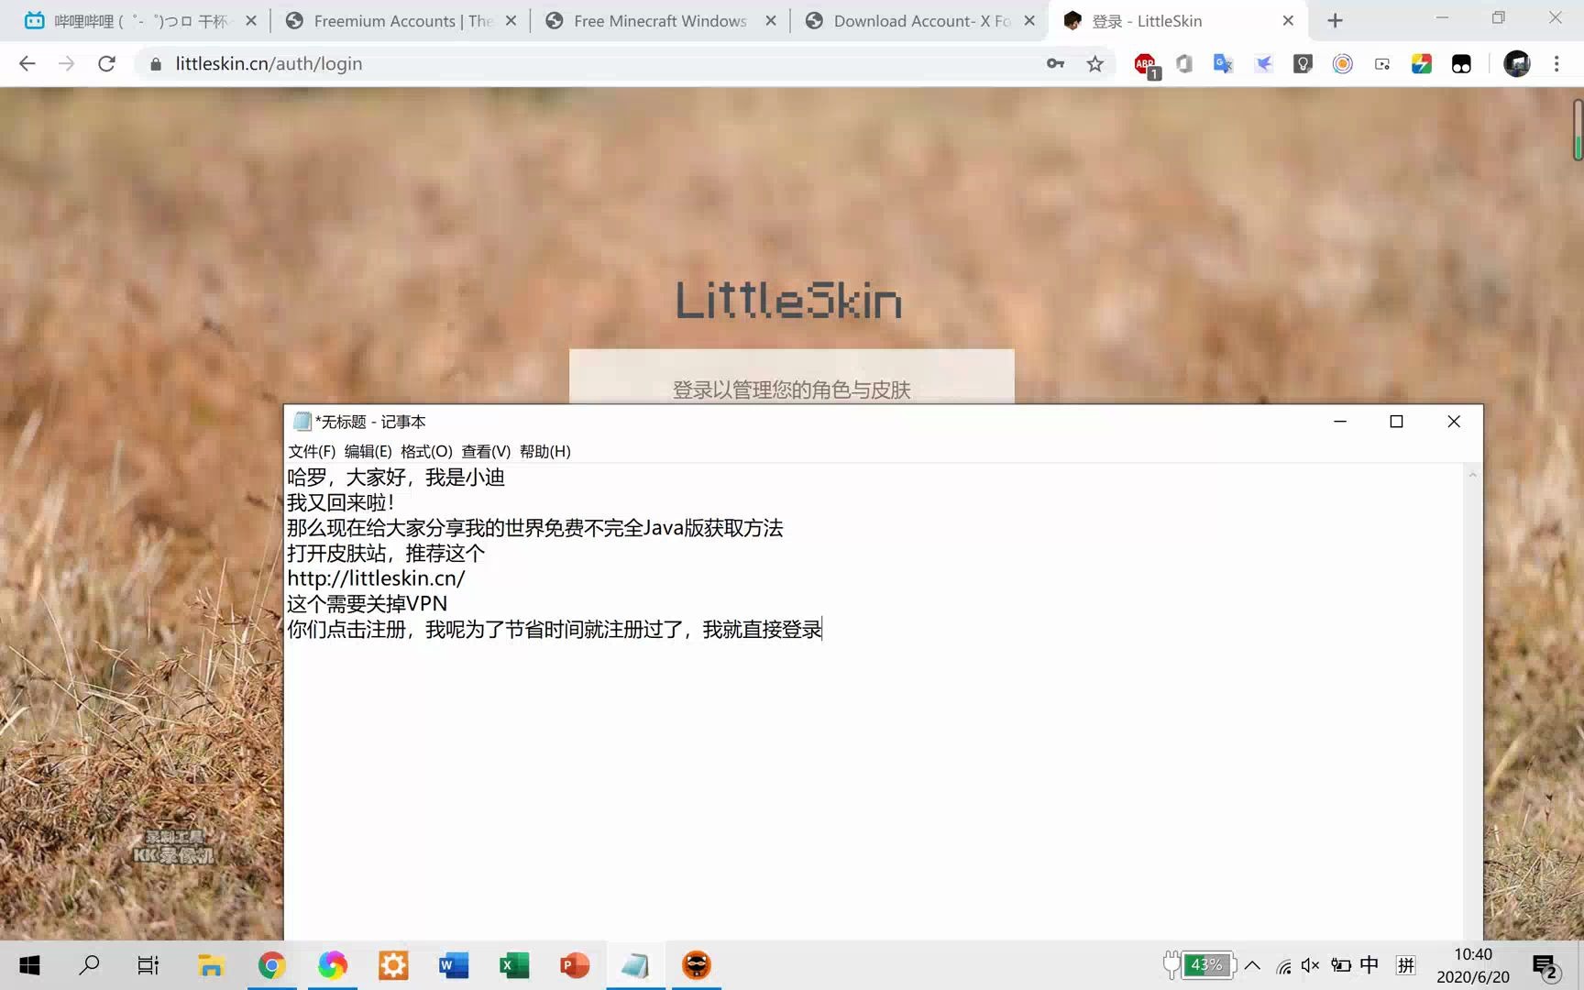Open the Chrome three-dot menu
This screenshot has width=1584, height=990.
pos(1556,63)
